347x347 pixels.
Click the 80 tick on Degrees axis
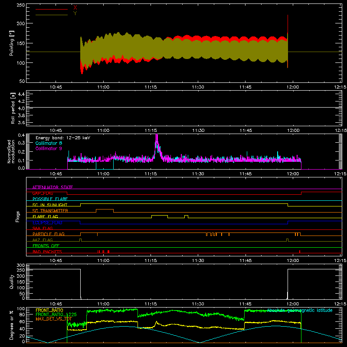(22, 314)
